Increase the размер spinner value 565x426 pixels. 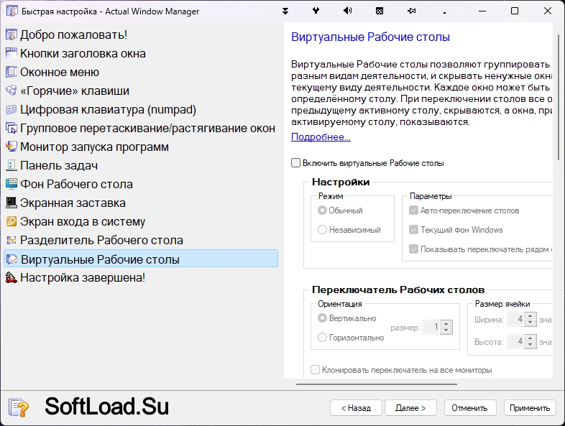tap(446, 324)
